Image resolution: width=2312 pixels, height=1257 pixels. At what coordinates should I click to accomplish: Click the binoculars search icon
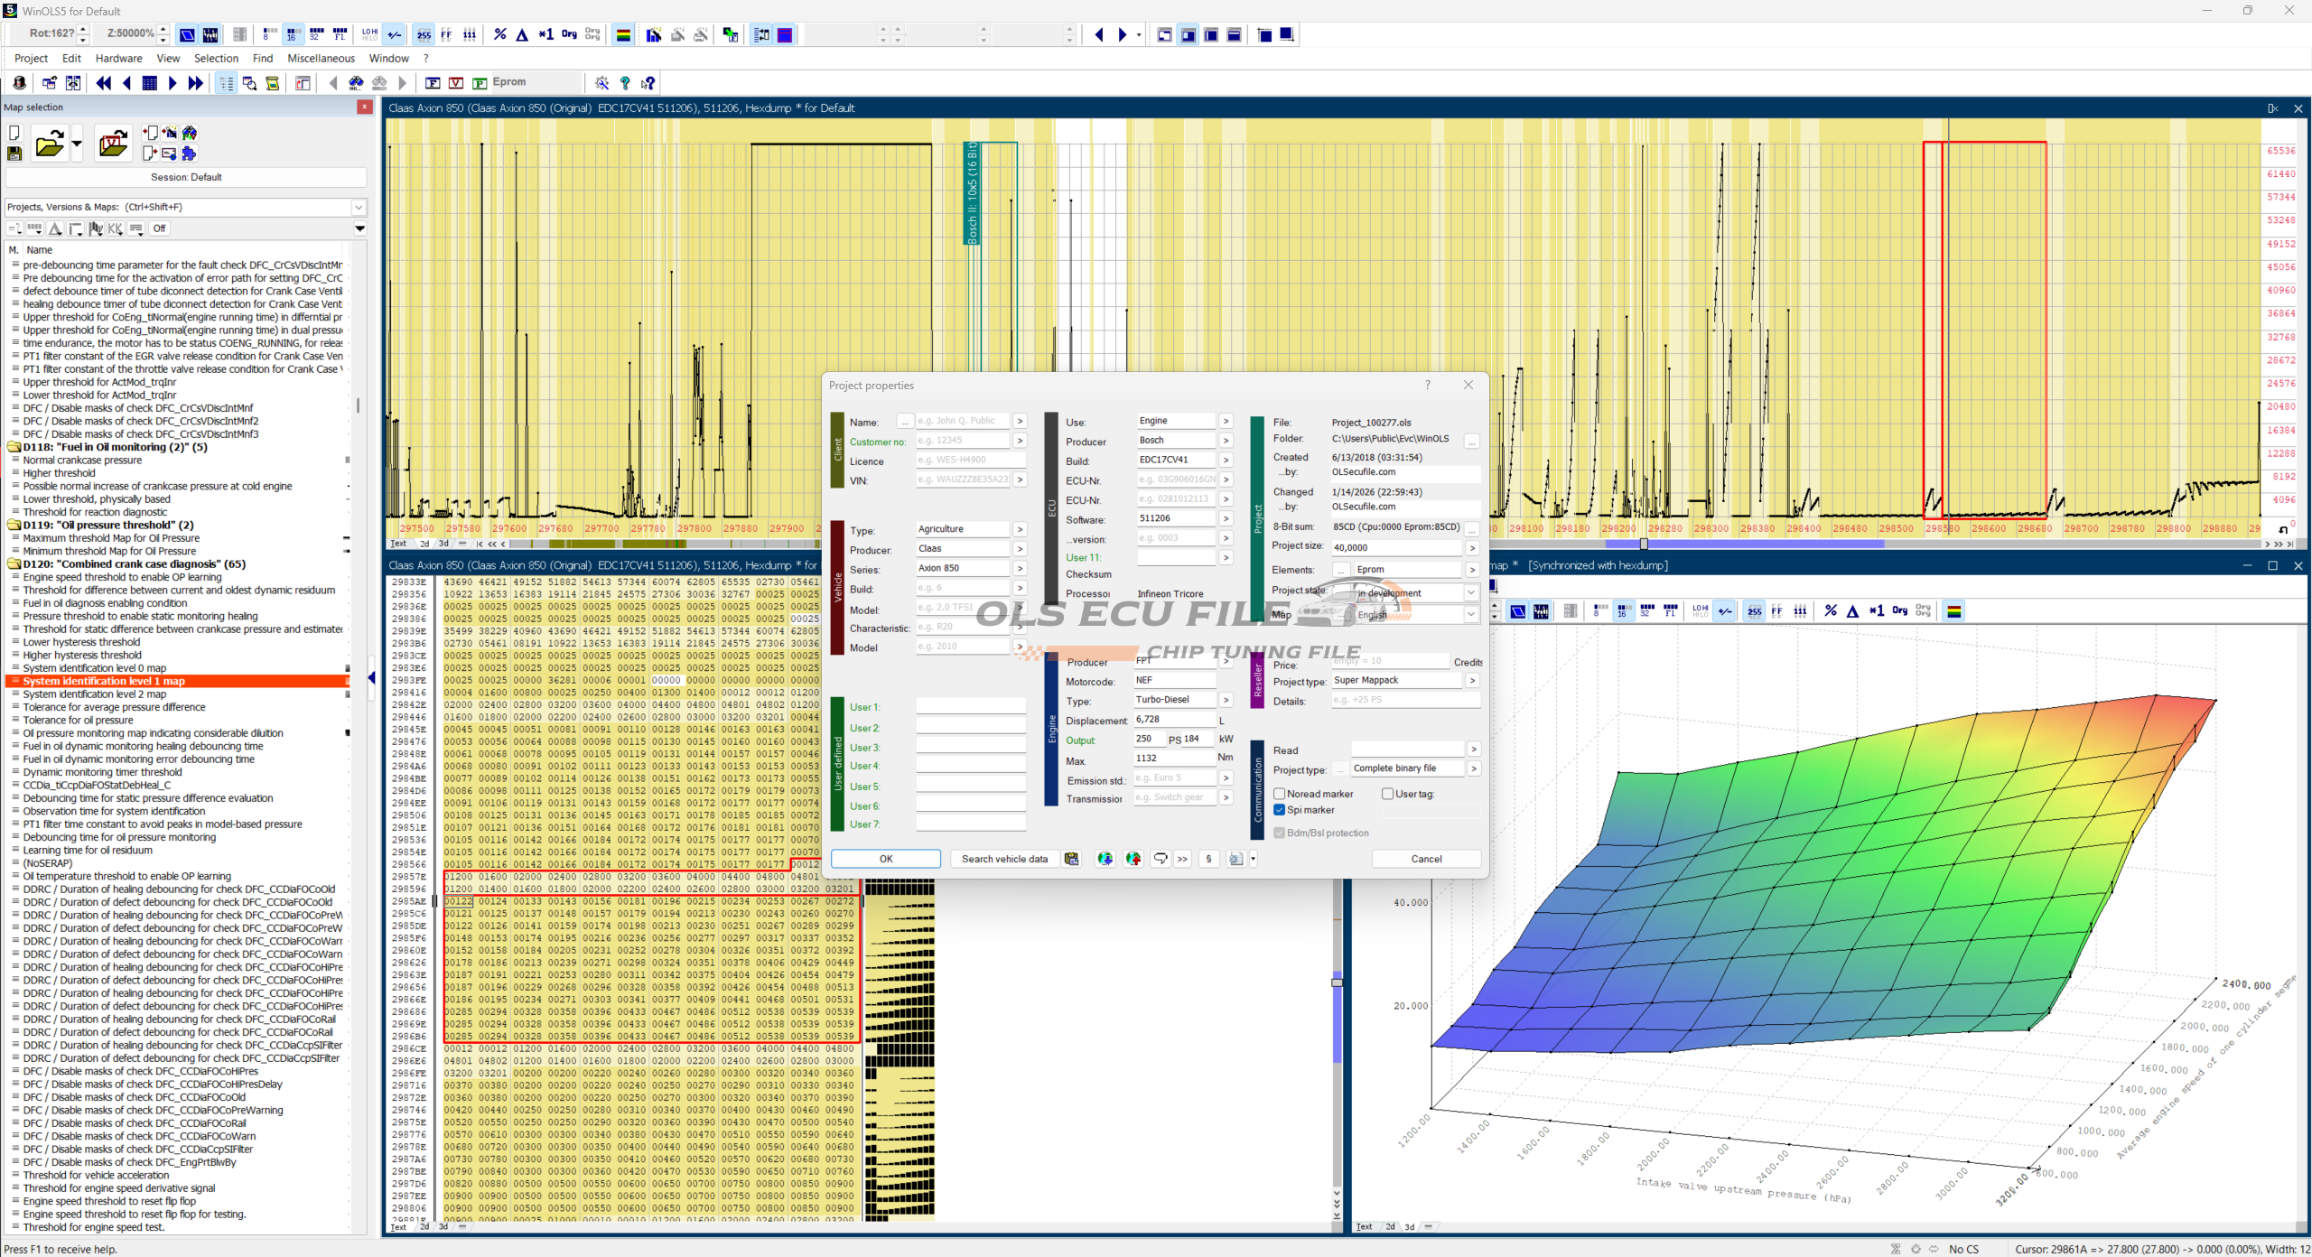pyautogui.click(x=357, y=83)
